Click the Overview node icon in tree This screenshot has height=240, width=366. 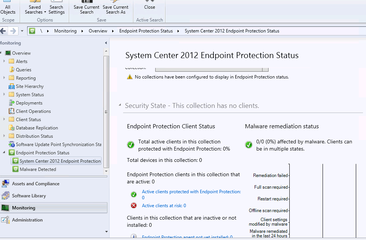click(8, 53)
